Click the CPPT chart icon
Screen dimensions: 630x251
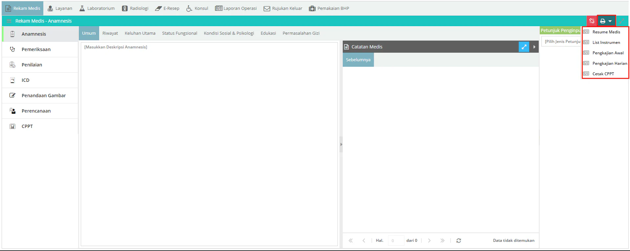tap(12, 126)
